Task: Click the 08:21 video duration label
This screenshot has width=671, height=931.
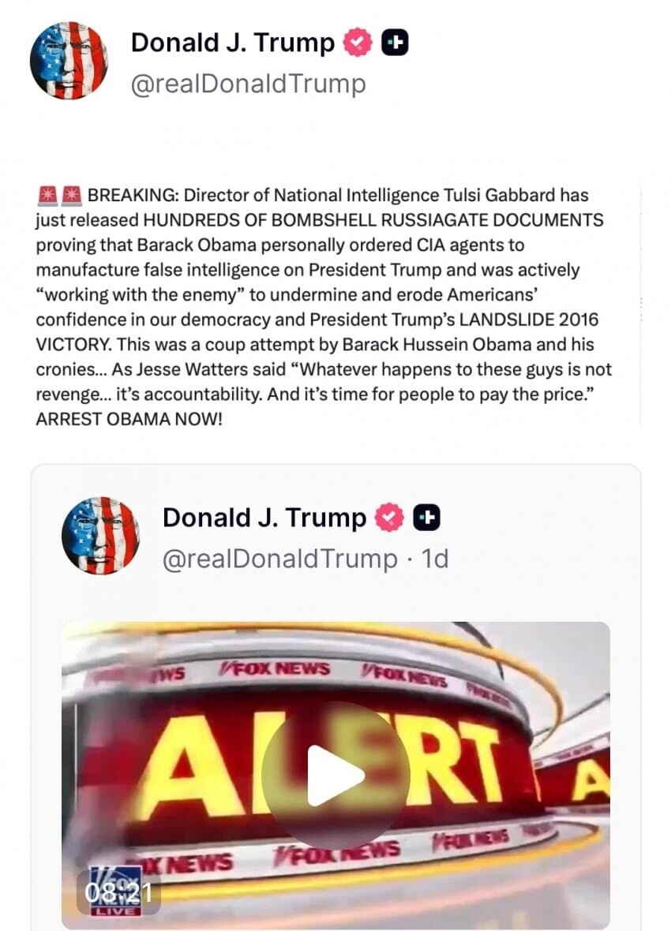Action: (x=118, y=892)
